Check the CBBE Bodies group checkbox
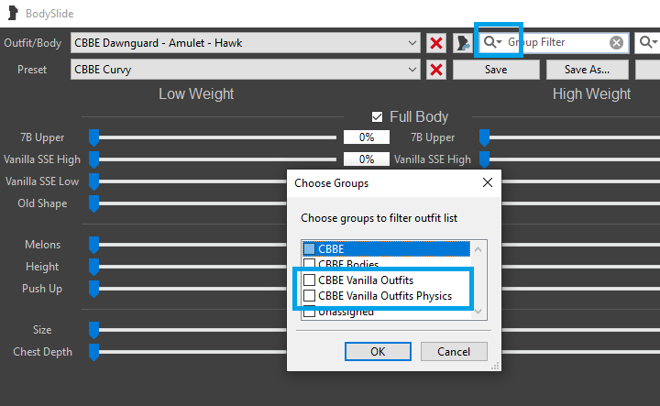 pyautogui.click(x=310, y=263)
